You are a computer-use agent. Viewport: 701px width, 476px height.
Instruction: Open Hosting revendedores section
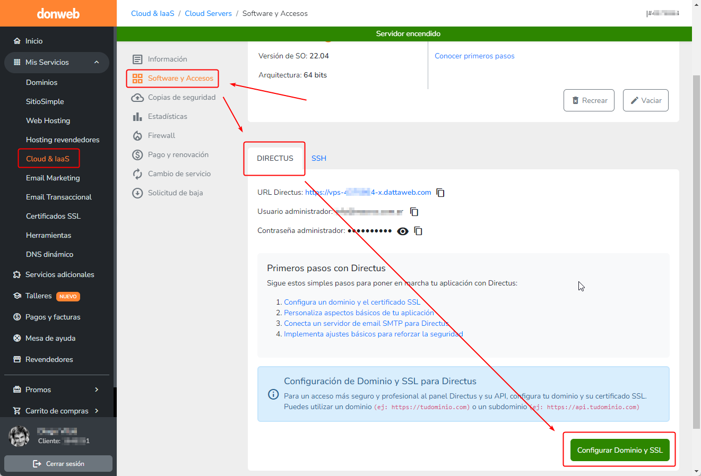(63, 140)
